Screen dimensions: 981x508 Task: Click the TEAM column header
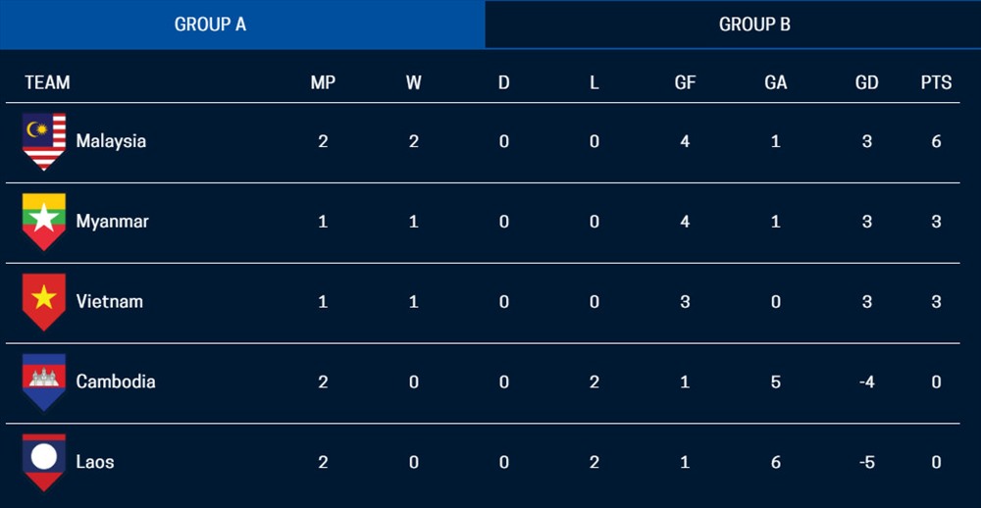[47, 82]
